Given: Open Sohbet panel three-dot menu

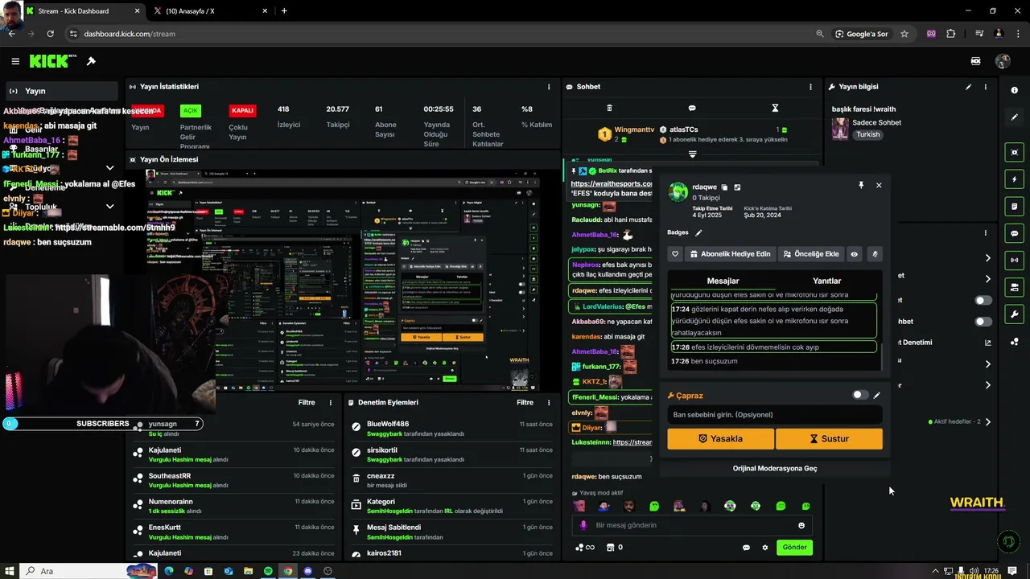Looking at the screenshot, I should click(810, 87).
